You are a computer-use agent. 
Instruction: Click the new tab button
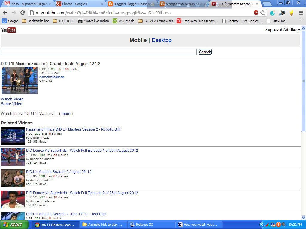267,4
